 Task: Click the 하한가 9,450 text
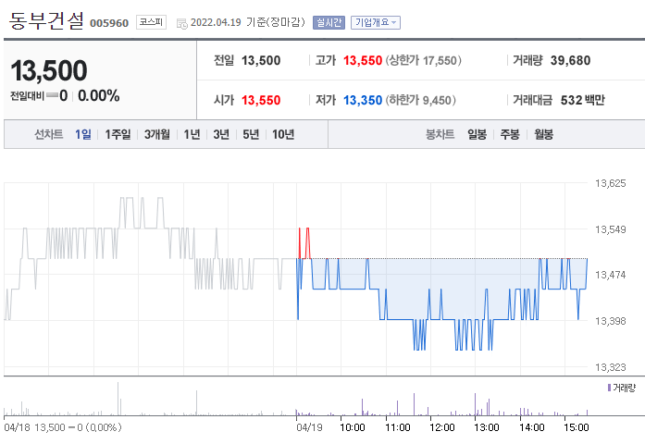(x=420, y=100)
